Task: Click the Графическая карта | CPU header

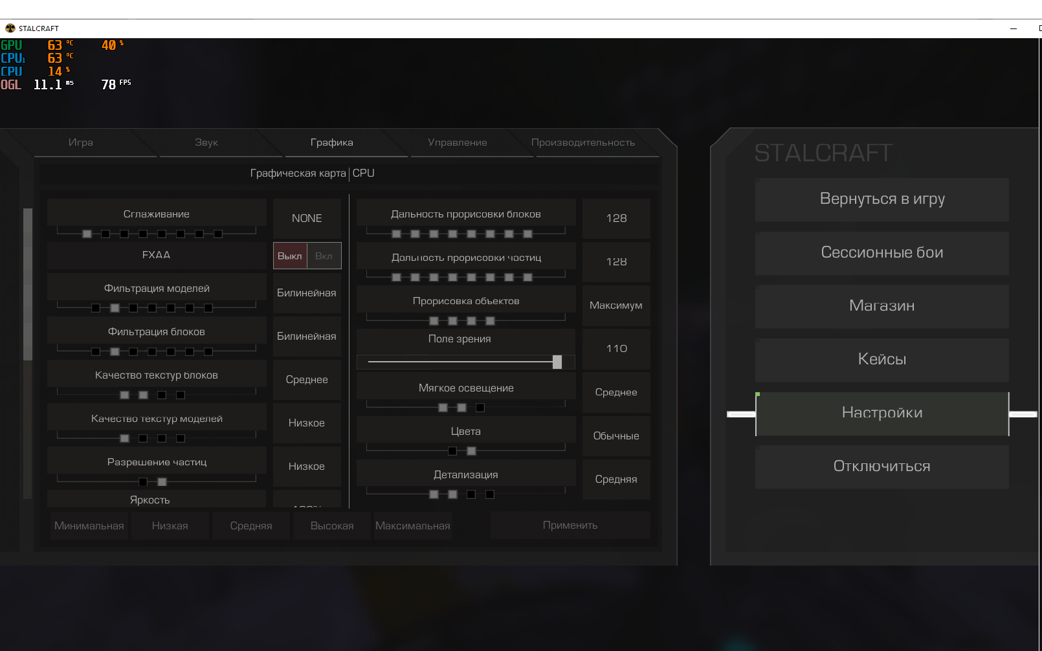Action: pos(312,173)
